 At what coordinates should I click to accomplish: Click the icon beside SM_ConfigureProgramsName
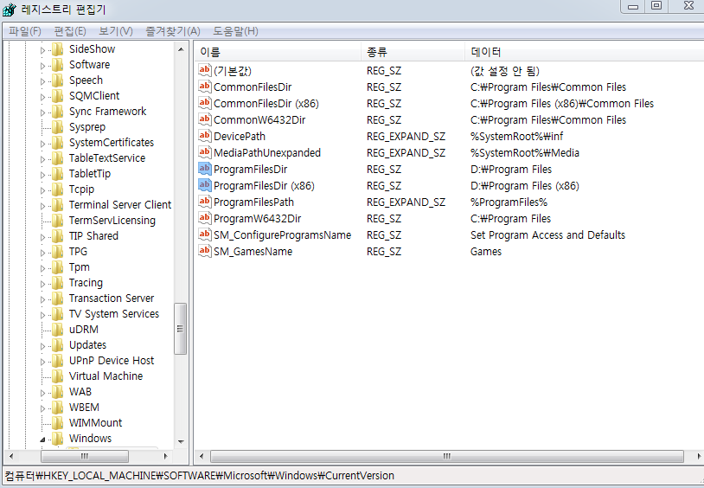[204, 234]
